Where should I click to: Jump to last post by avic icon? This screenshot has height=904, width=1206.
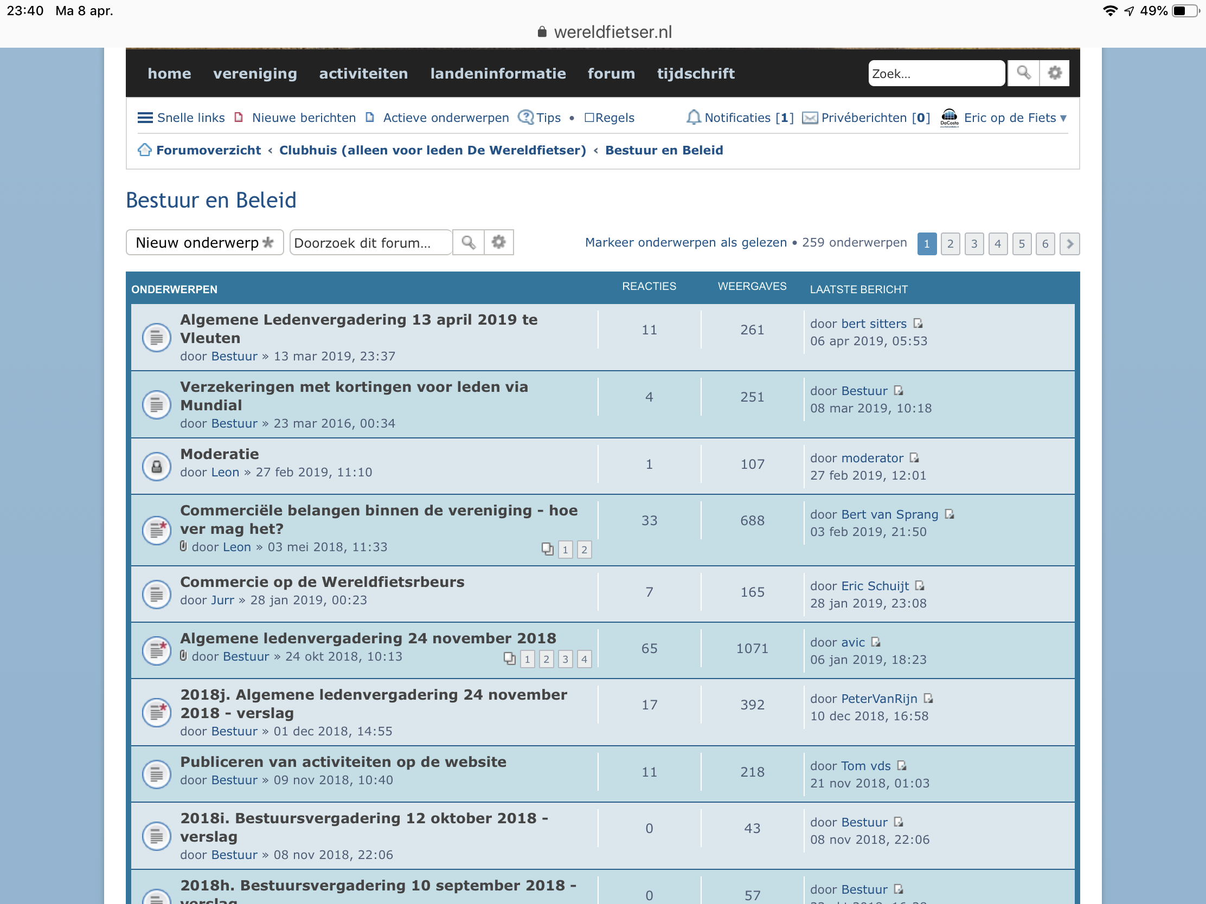click(x=876, y=642)
